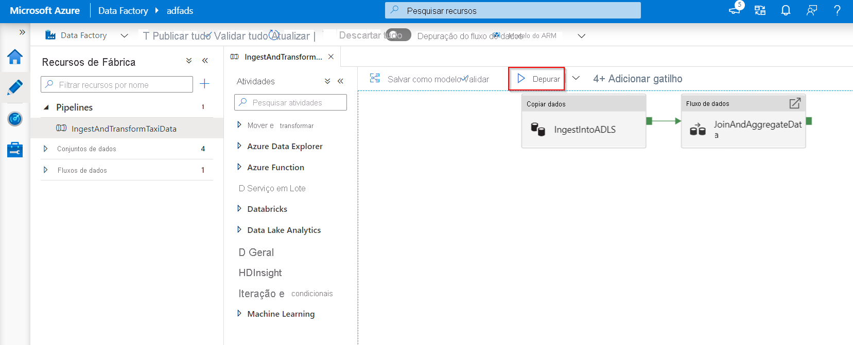Click Validar tudo in the toolbar
Screen dimensions: 853x345
click(241, 35)
